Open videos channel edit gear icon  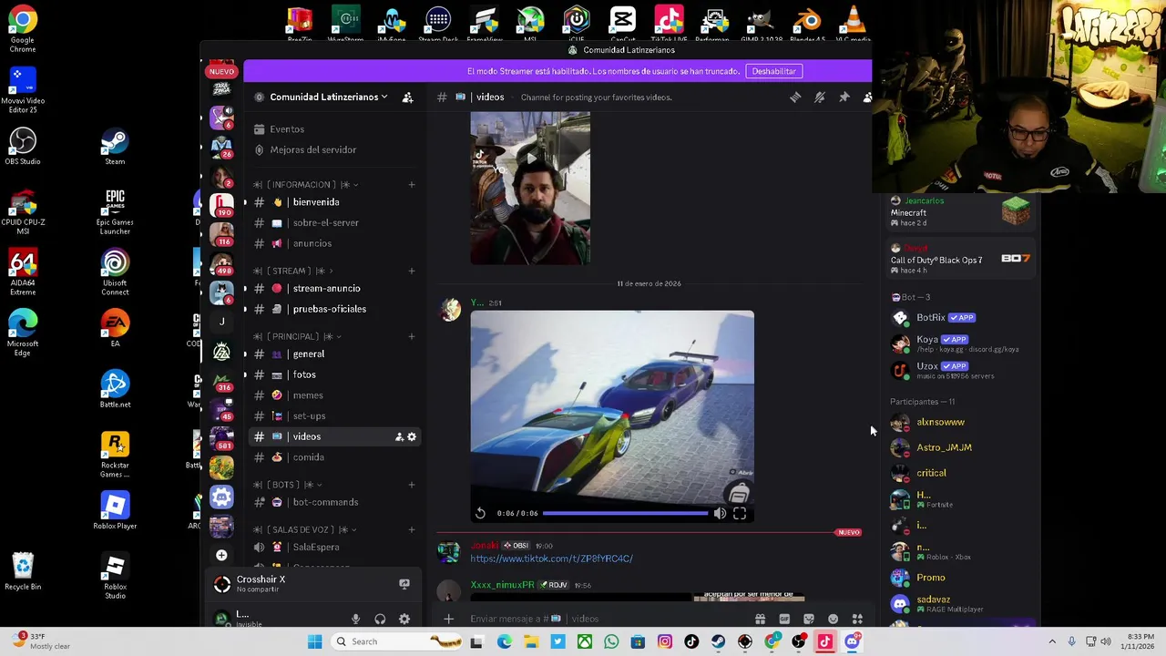tap(412, 437)
